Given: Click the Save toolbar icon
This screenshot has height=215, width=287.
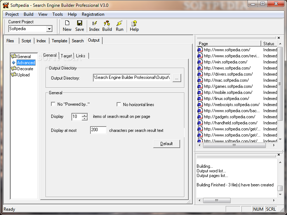Looking at the screenshot, I should [x=80, y=23].
